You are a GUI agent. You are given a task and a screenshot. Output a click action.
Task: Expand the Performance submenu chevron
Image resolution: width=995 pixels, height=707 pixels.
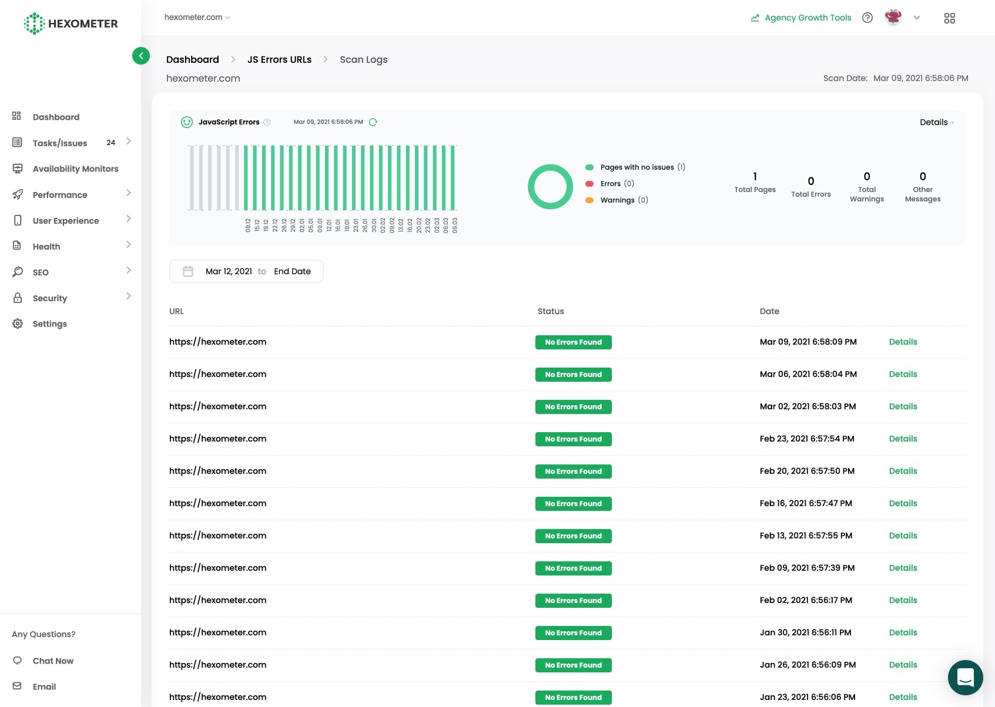point(129,193)
